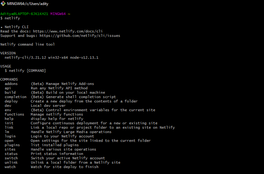Click the 'functions' command name

tap(14, 114)
